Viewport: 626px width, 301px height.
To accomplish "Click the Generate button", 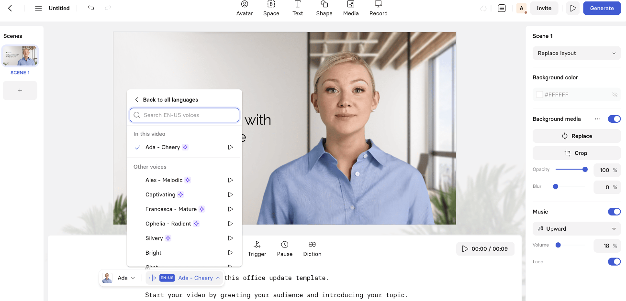I will pyautogui.click(x=602, y=8).
